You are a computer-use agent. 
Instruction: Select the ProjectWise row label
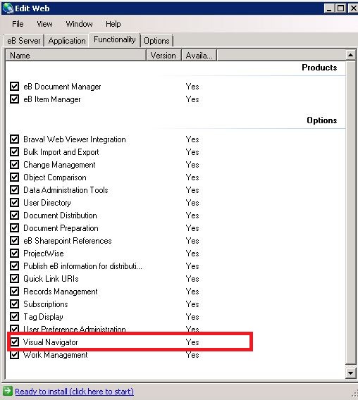pyautogui.click(x=44, y=254)
